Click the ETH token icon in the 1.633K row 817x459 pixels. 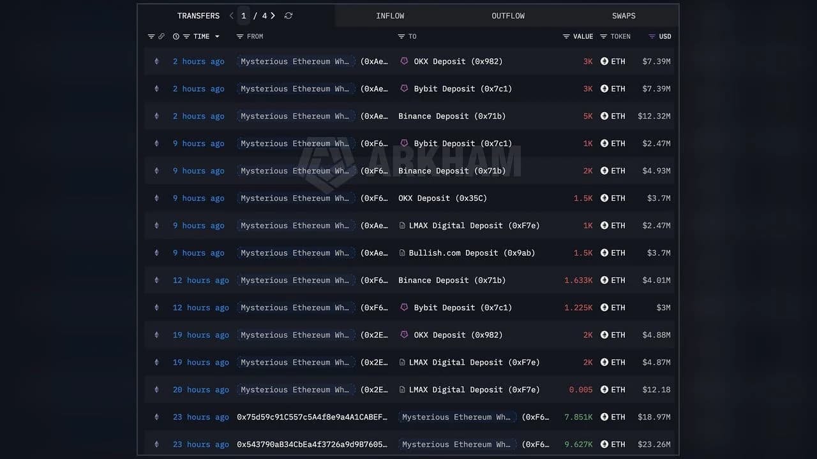click(604, 280)
